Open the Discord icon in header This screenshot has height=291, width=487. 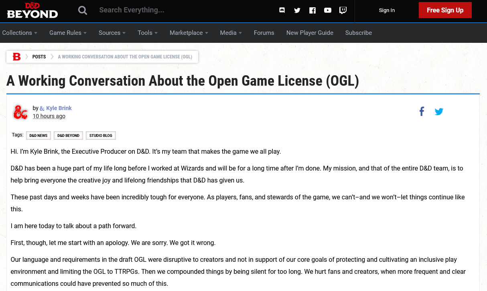click(x=282, y=10)
